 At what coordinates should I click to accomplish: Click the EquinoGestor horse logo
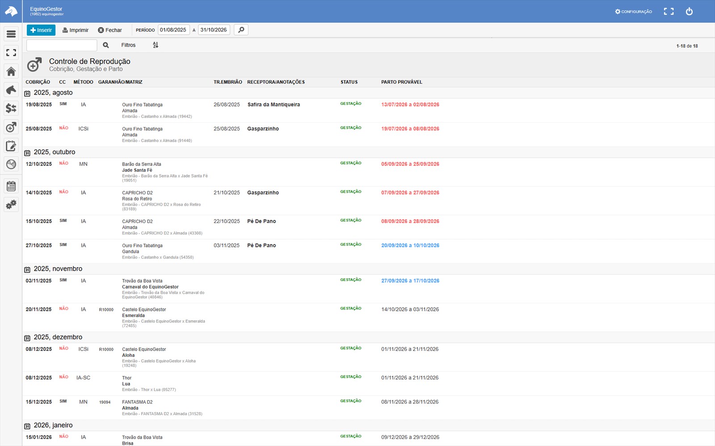(11, 11)
